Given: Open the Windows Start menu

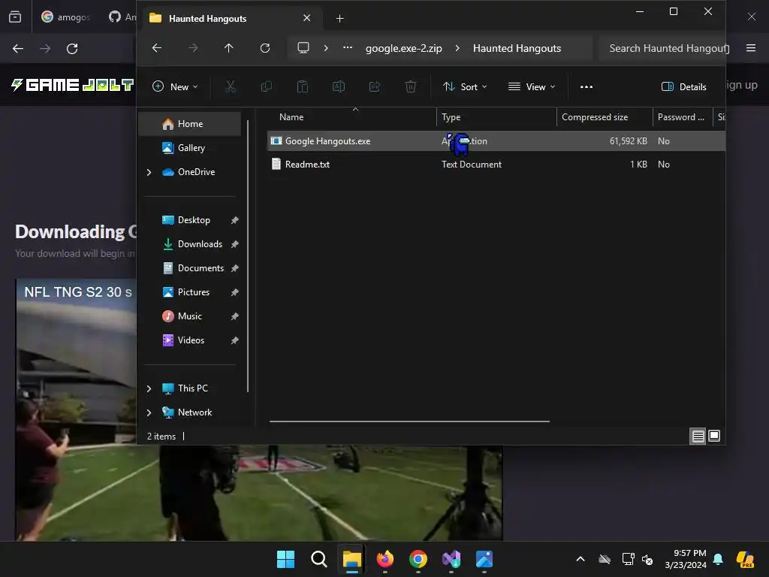Looking at the screenshot, I should [x=286, y=559].
